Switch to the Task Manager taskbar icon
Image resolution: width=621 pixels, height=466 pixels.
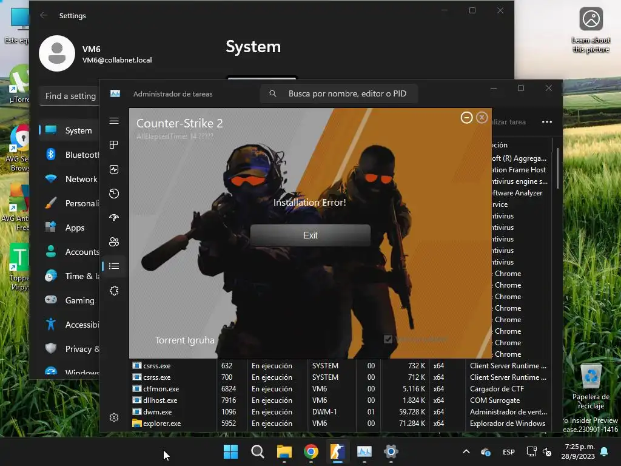point(364,451)
